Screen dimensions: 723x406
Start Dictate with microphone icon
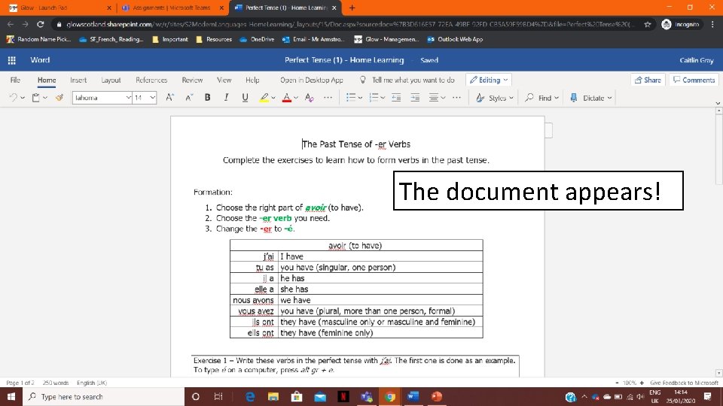click(574, 98)
